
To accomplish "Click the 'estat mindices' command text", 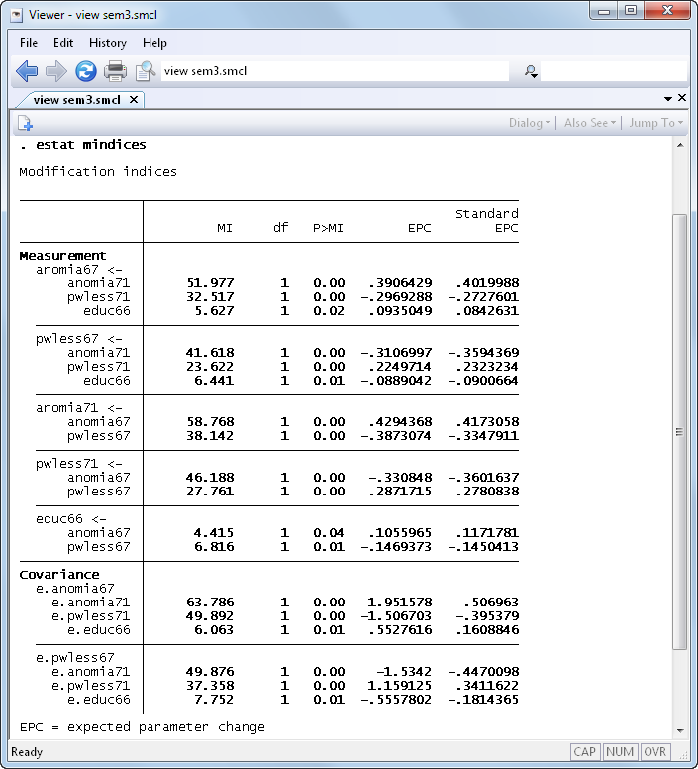I will [x=91, y=145].
